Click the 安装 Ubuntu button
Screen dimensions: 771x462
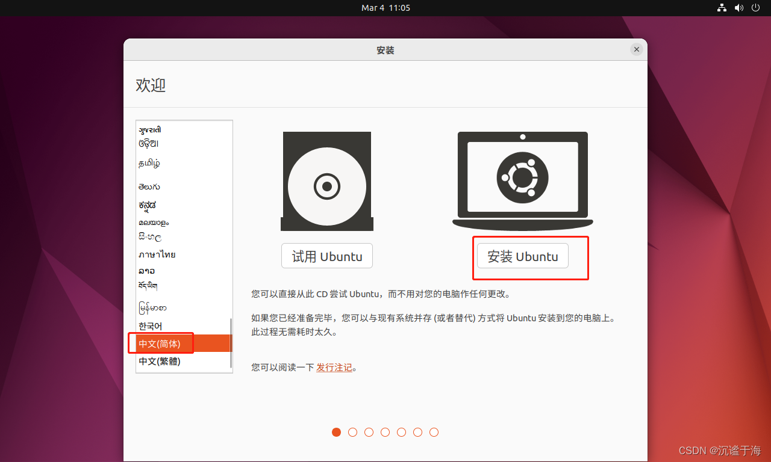click(x=523, y=256)
